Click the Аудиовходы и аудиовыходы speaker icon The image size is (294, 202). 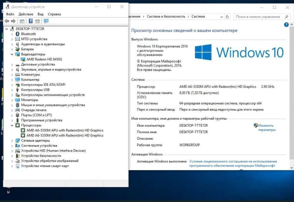pos(17,44)
